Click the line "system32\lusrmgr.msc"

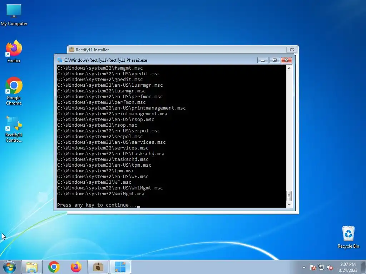pos(101,91)
